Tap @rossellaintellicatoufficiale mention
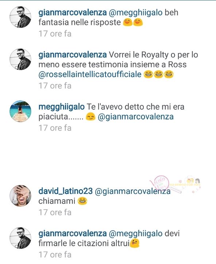216x264 pixels. [90, 74]
